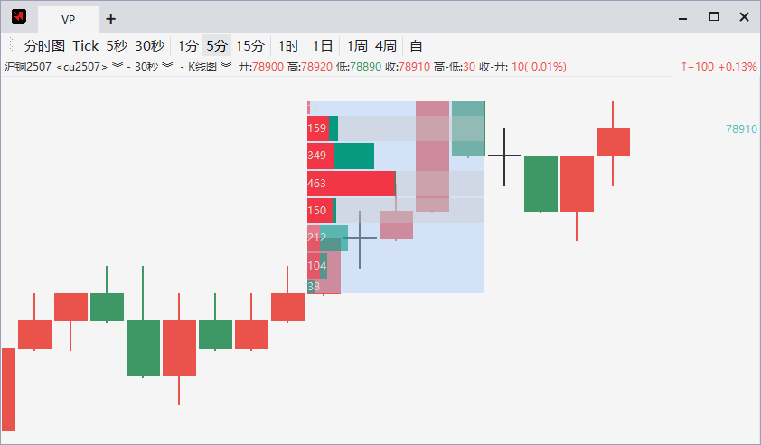Minimize the VP window
The image size is (761, 445).
point(684,16)
